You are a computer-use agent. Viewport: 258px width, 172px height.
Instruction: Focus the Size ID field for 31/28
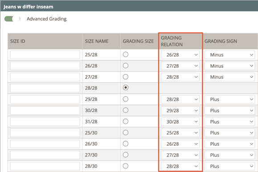[45, 122]
